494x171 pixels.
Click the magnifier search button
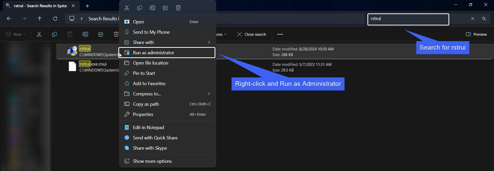click(484, 19)
